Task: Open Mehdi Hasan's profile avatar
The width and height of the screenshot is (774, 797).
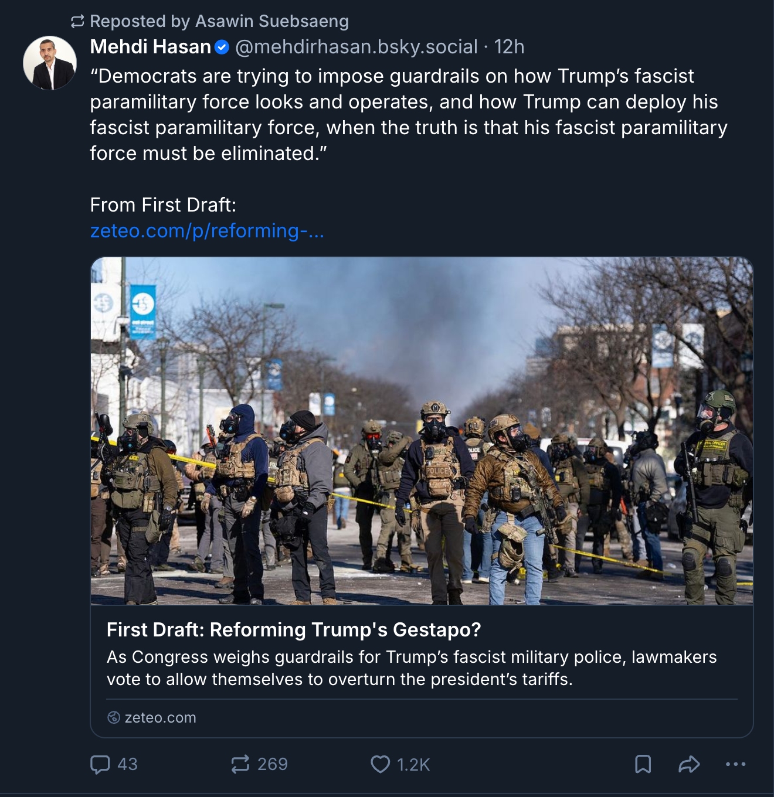Action: pyautogui.click(x=50, y=63)
